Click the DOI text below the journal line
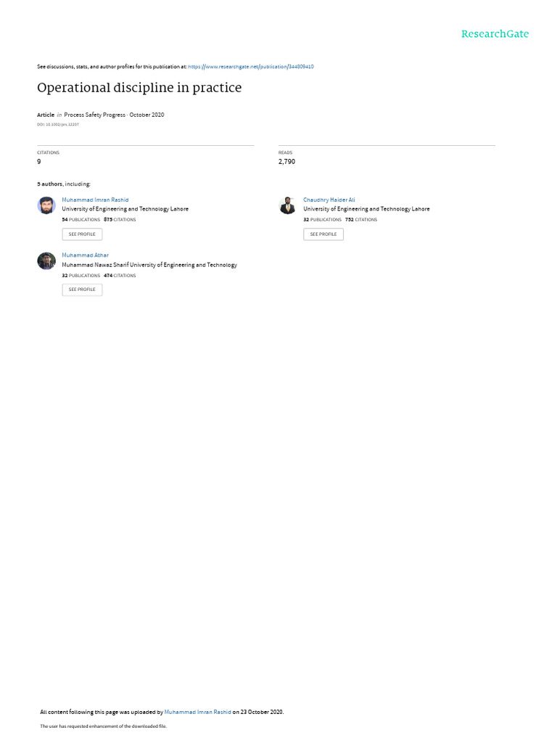Image resolution: width=557 pixels, height=743 pixels. tap(58, 125)
